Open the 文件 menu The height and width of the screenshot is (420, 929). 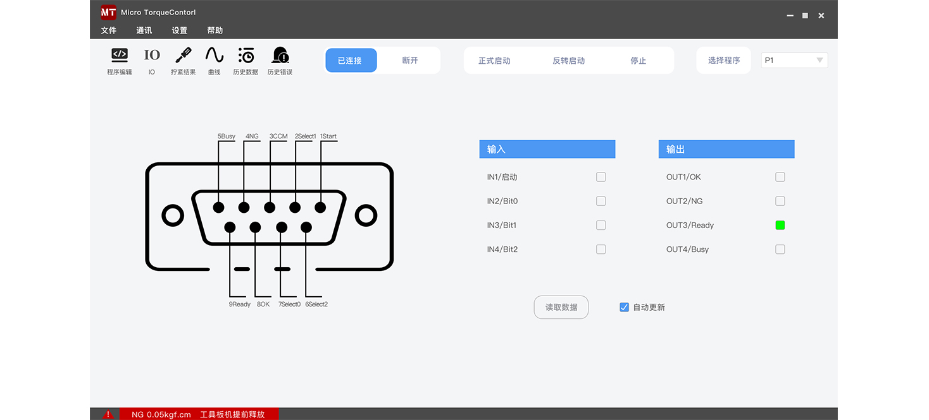point(109,30)
